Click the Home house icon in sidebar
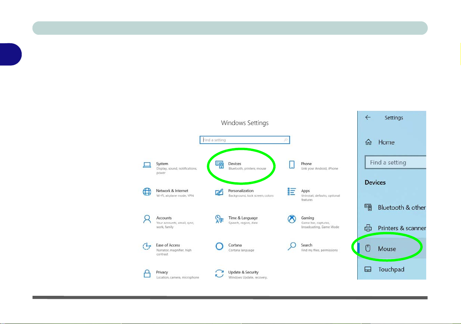 point(368,142)
